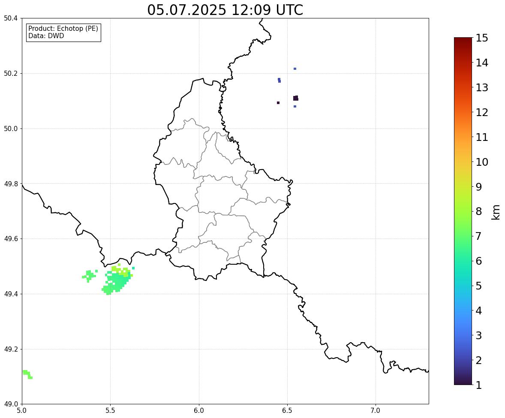Screen dimensions: 505x418
Task: Click the 'Product: Echotop (PE)' legend text
Action: click(63, 29)
